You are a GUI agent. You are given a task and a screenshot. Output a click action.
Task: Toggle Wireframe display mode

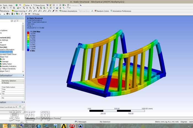[5, 11]
